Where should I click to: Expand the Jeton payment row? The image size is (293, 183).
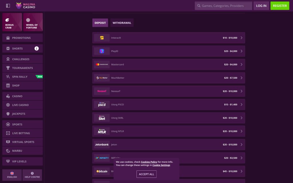168,144
